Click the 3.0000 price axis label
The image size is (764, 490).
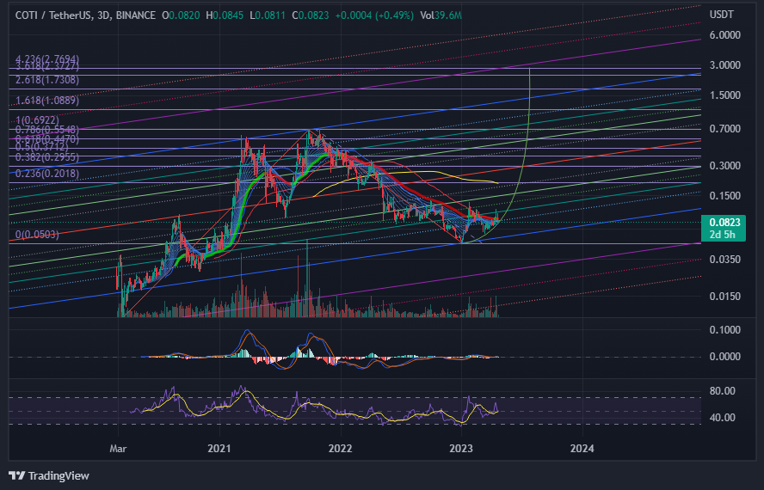click(725, 65)
